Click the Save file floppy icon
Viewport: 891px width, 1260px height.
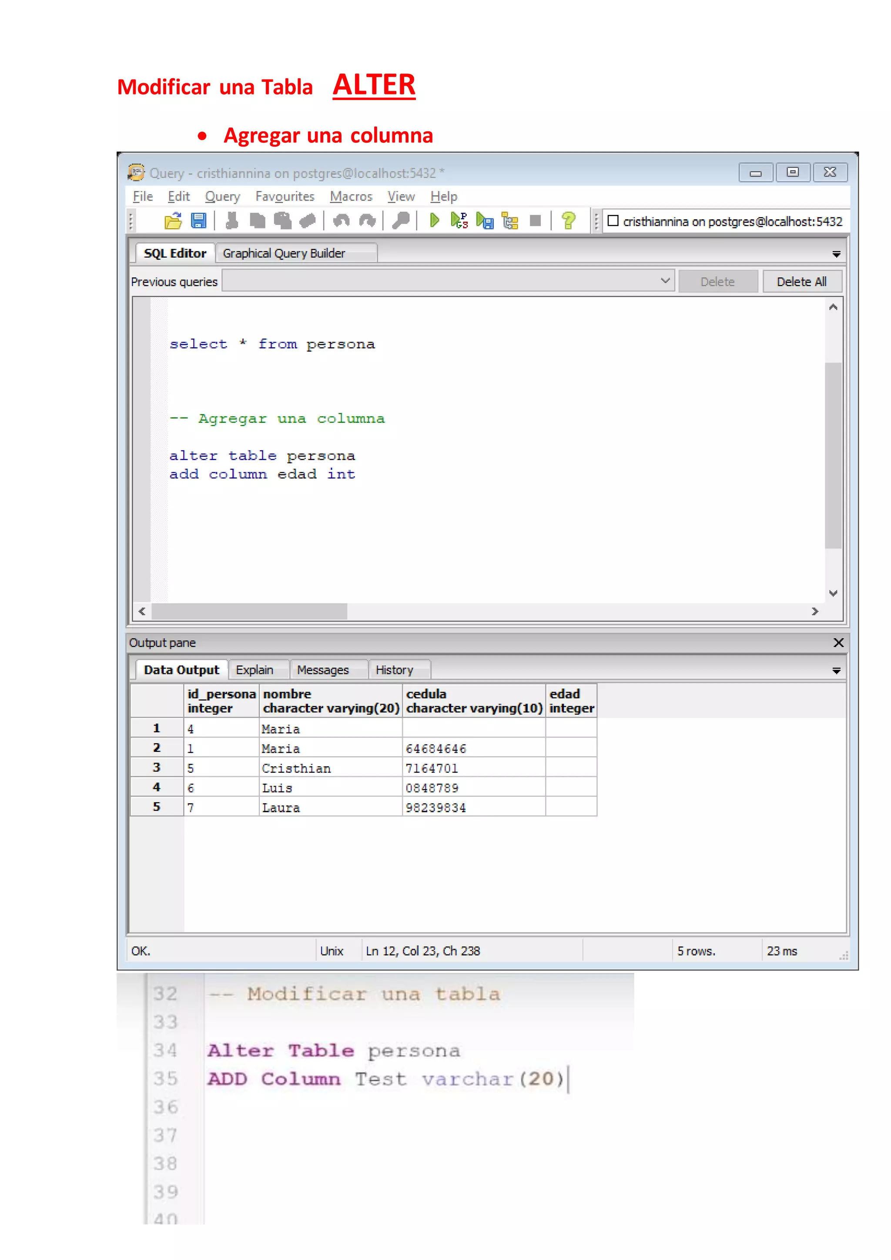pyautogui.click(x=198, y=221)
